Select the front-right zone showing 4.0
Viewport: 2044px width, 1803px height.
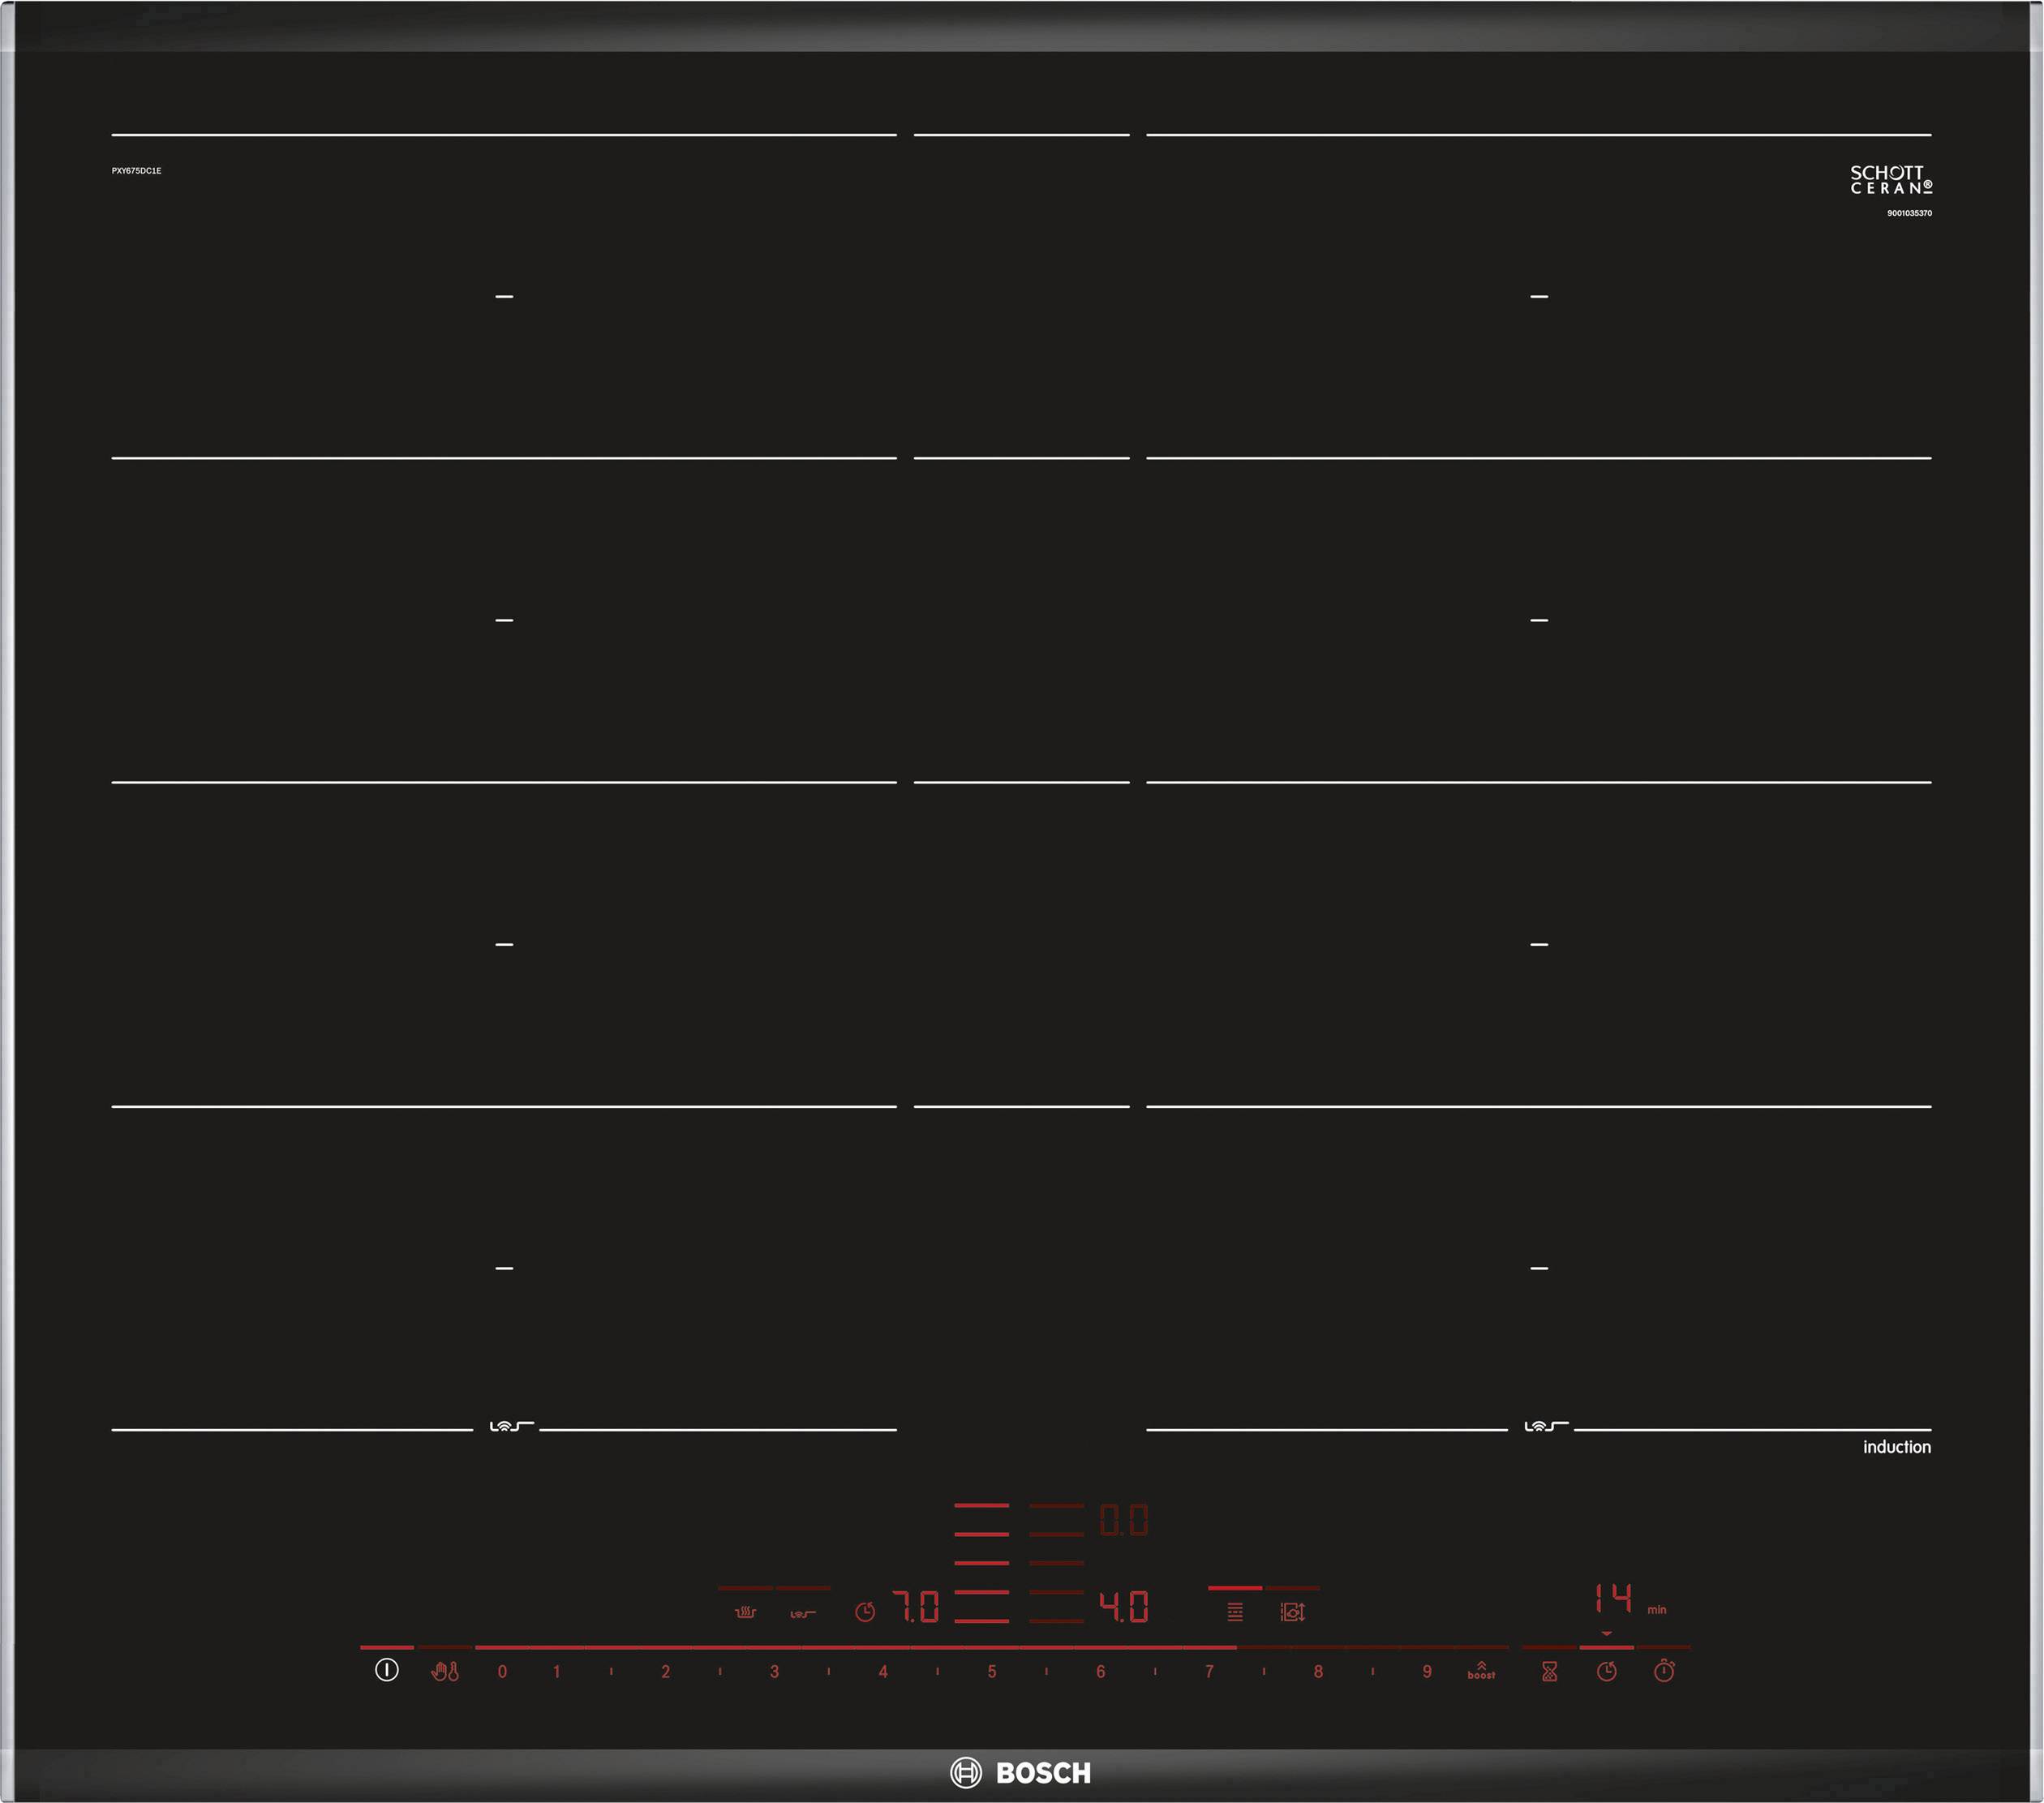pos(1124,1607)
